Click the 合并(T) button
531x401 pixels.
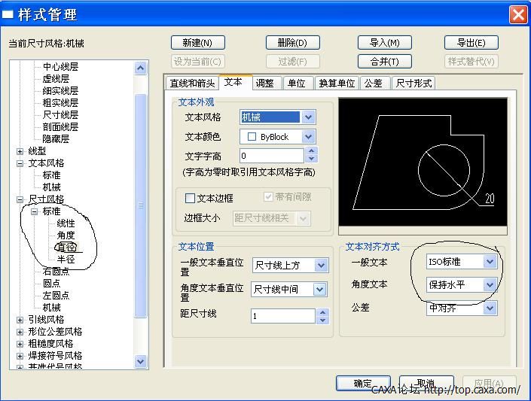click(385, 62)
